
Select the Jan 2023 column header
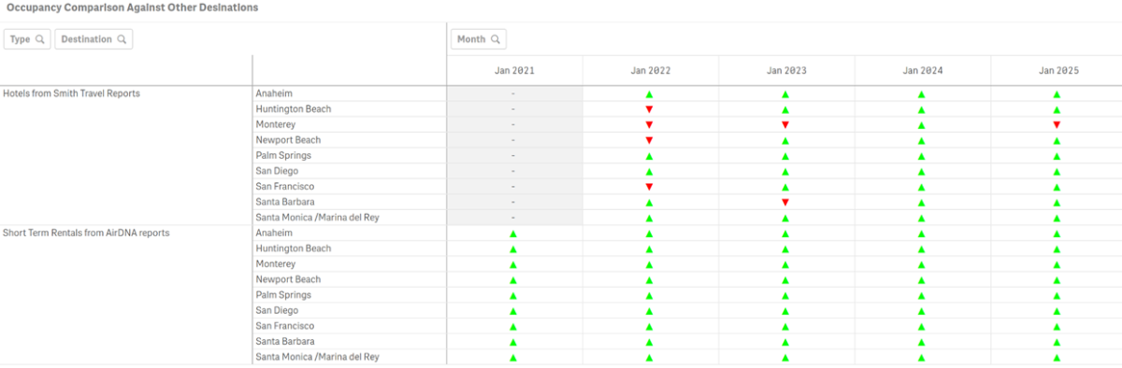pos(786,71)
